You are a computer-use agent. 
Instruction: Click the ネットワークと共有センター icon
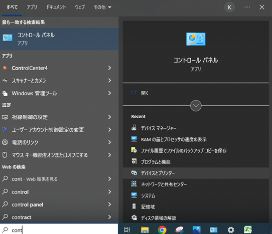(134, 183)
